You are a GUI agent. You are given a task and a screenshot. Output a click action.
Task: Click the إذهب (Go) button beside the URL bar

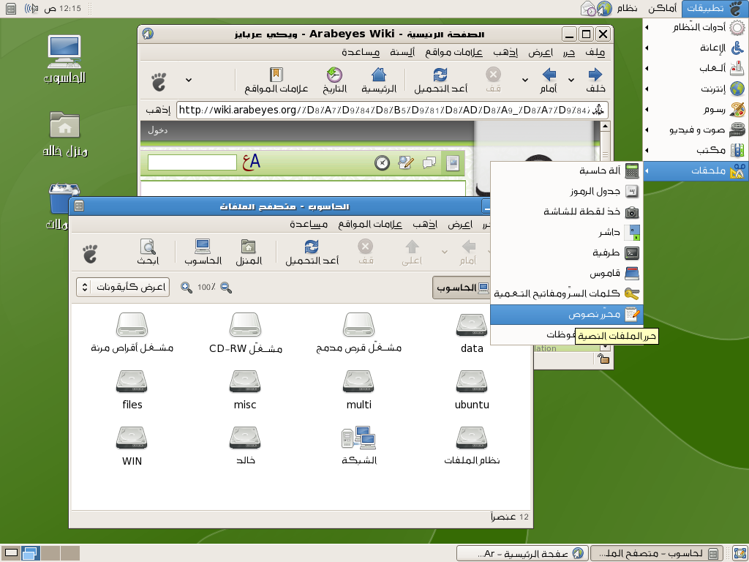click(x=158, y=110)
